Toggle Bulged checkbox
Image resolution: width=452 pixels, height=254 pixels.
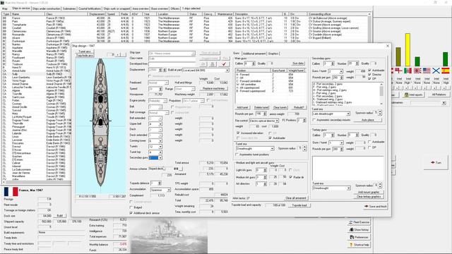coord(131,207)
